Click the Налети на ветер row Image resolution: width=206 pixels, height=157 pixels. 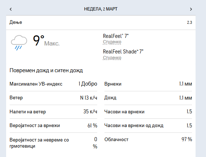tap(53, 112)
